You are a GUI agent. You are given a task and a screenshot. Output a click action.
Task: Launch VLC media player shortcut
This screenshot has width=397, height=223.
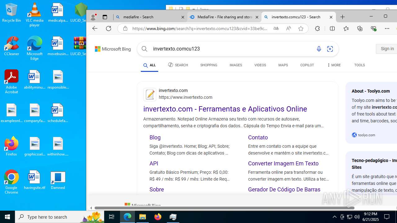(x=34, y=15)
